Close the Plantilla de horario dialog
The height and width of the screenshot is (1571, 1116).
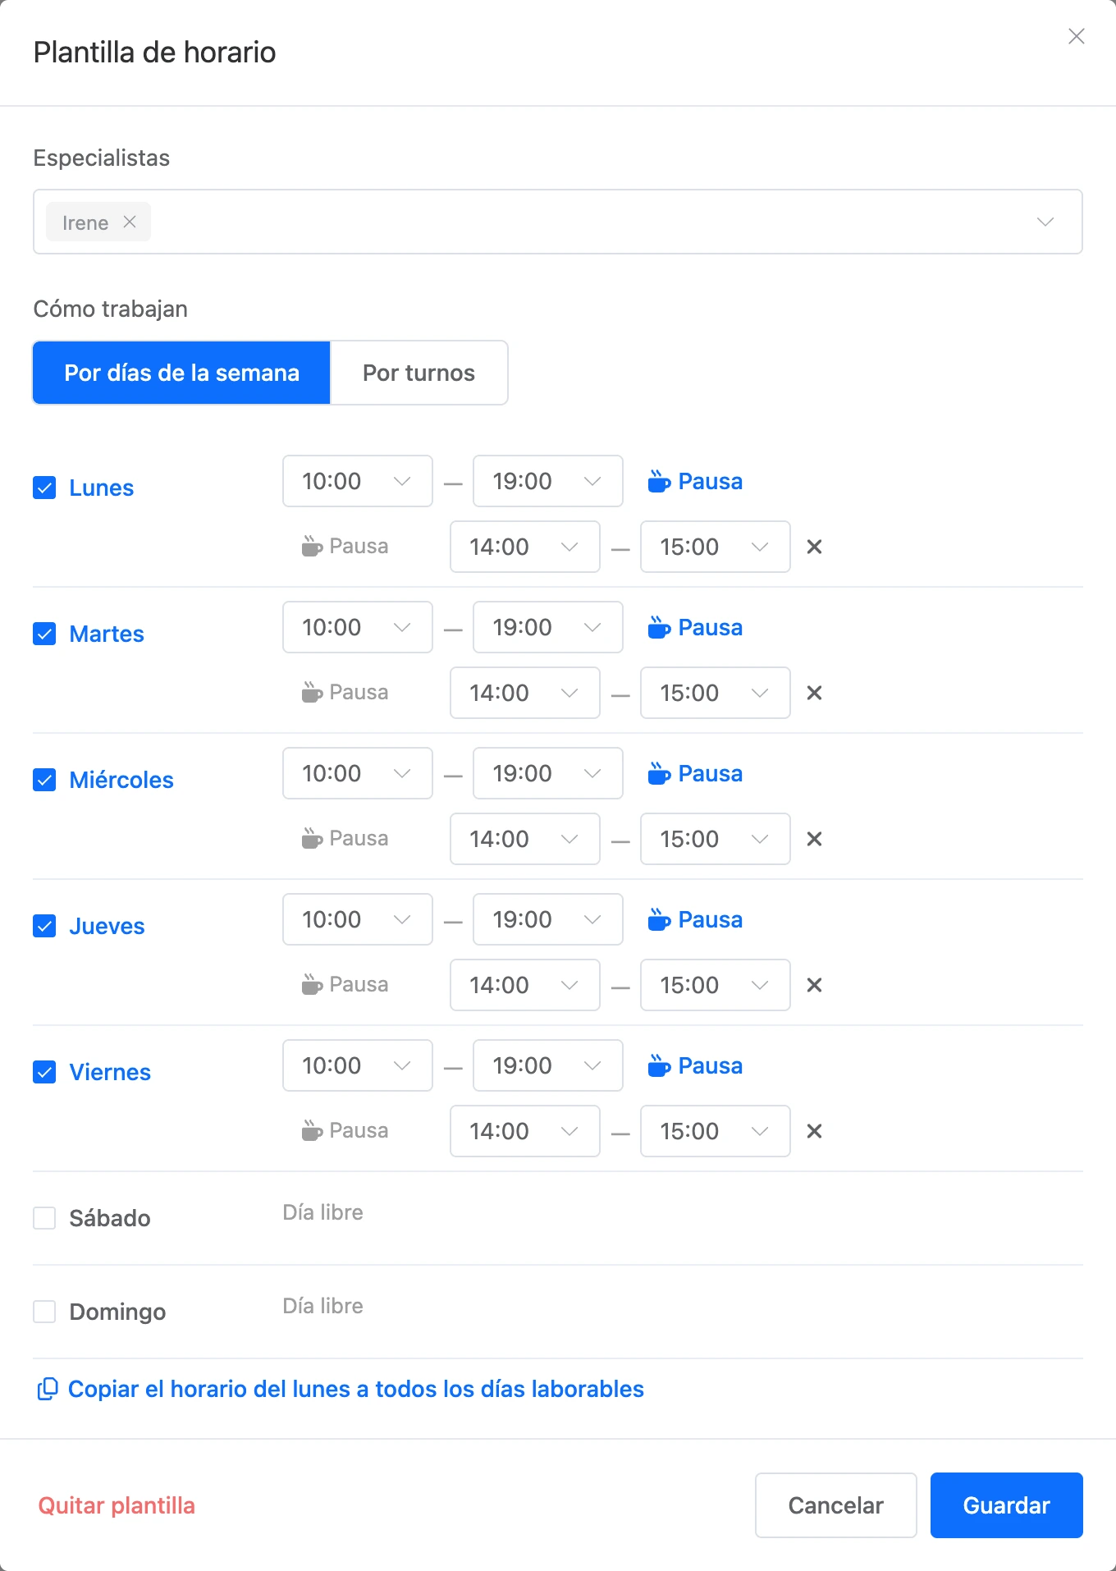1077,36
